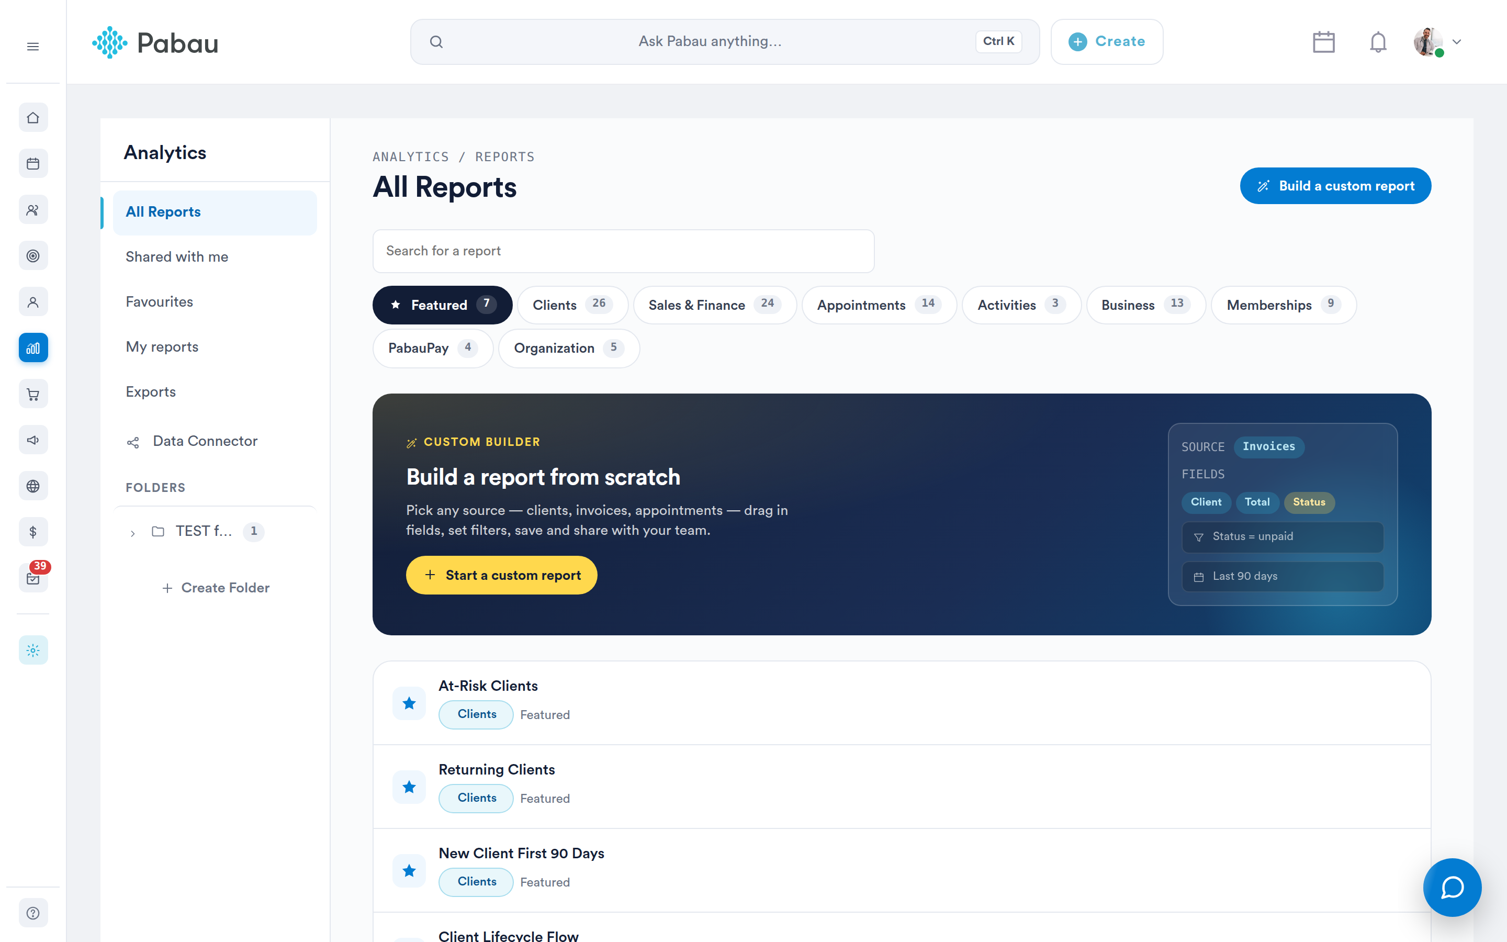
Task: Open the tasks icon with 39 badge
Action: (33, 578)
